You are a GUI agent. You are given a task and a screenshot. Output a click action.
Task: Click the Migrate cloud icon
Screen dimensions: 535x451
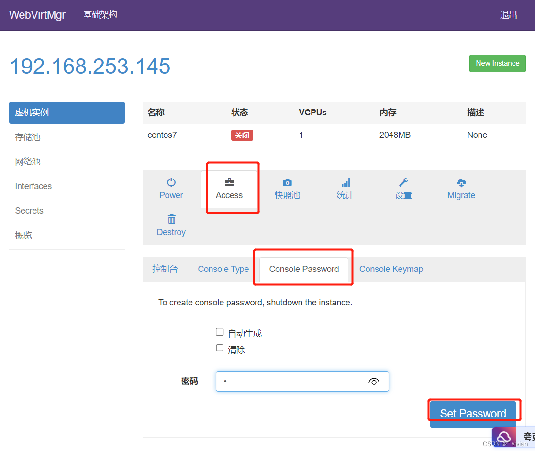point(461,183)
